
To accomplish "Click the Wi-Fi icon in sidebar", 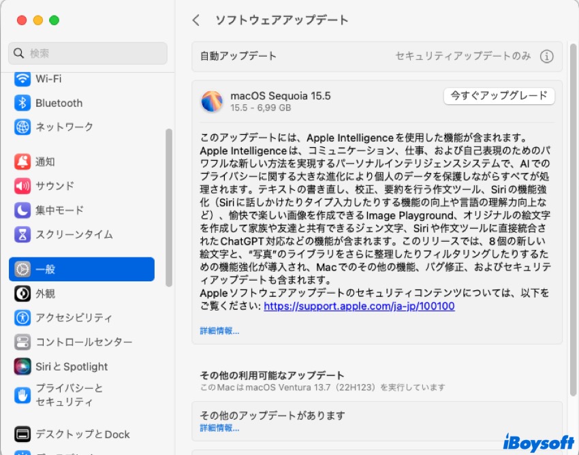I will click(22, 79).
